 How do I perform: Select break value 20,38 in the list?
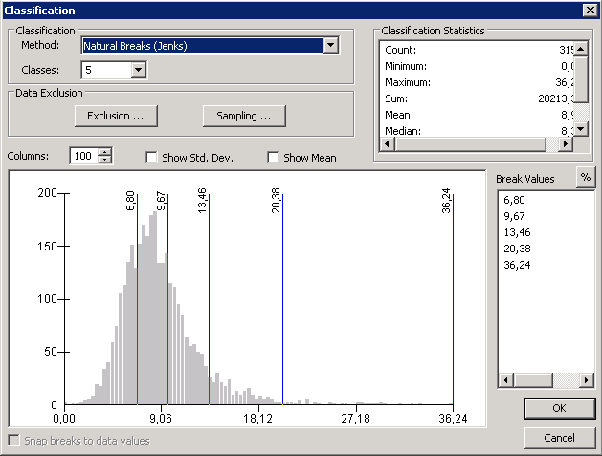[x=517, y=249]
